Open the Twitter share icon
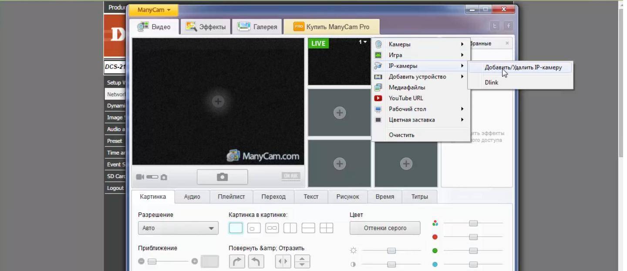Viewport: 627px width, 271px height. [x=495, y=26]
